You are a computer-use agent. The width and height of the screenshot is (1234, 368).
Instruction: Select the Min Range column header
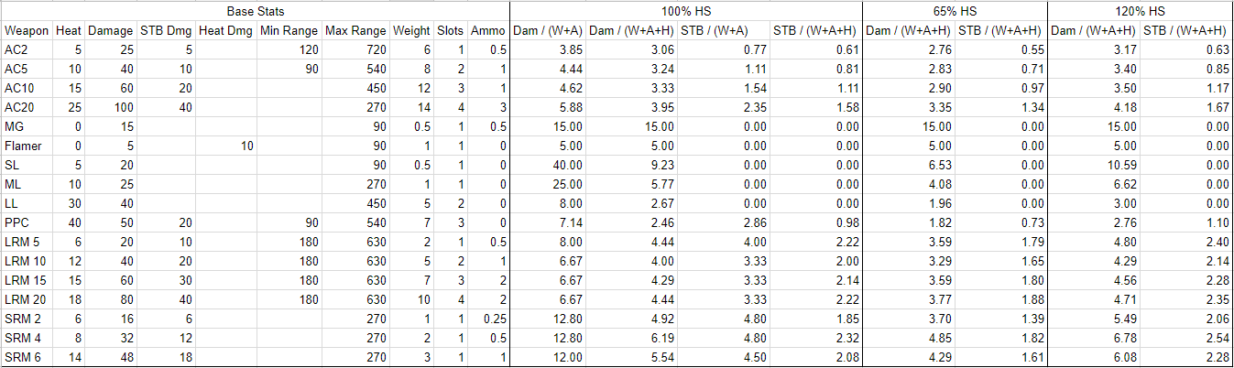(x=289, y=30)
